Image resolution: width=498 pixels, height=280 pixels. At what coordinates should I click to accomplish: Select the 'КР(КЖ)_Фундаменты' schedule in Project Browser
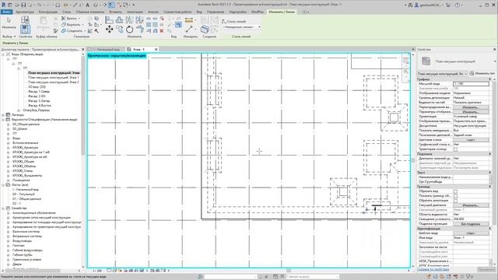[x=27, y=176]
